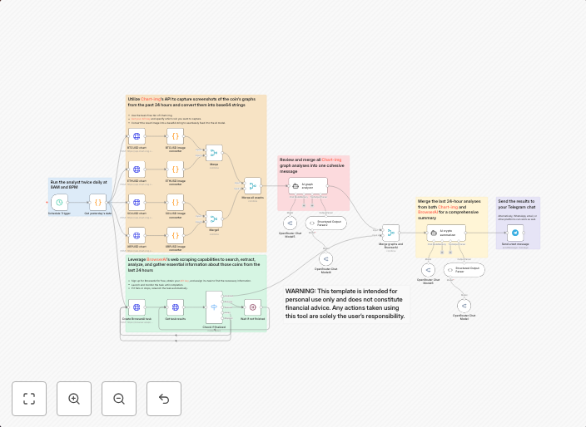Select the Schedule Trigger node
Viewport: 586px width, 427px height.
[x=58, y=202]
